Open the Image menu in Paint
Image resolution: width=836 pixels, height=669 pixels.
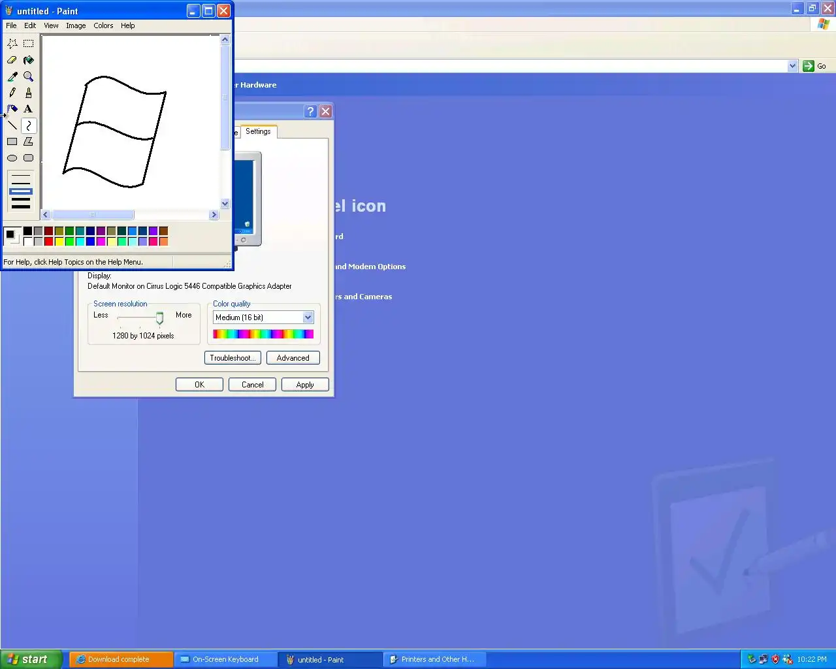click(x=76, y=25)
